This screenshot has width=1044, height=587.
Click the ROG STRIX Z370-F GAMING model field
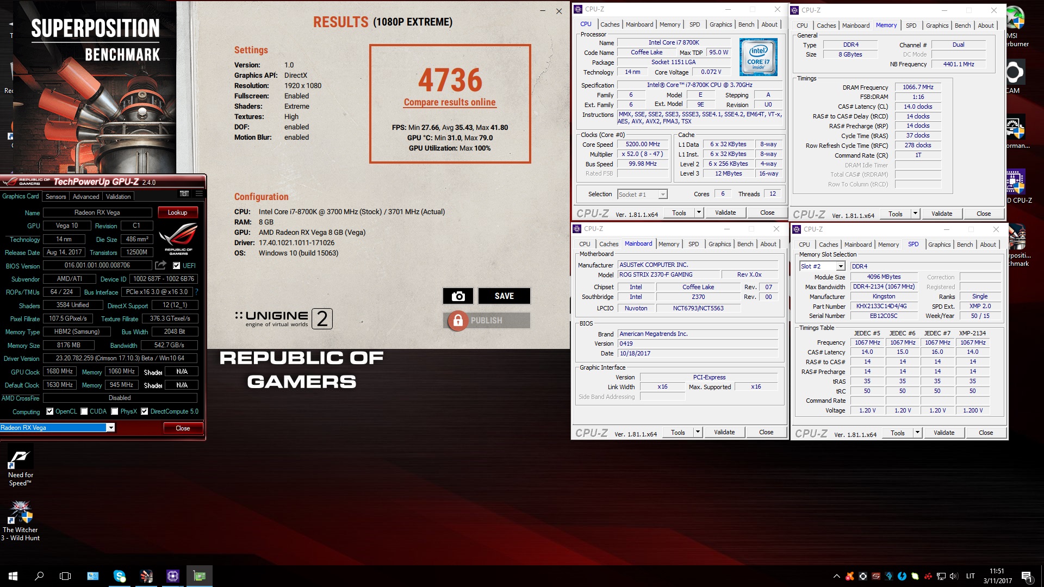coord(669,275)
